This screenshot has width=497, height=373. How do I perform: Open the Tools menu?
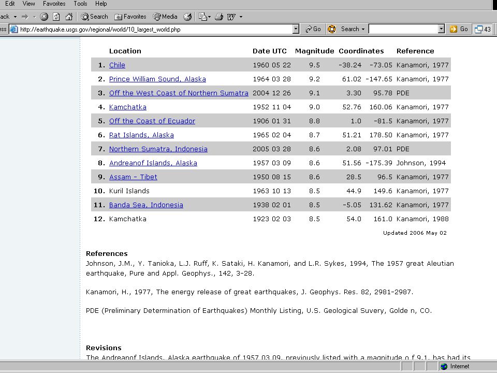pyautogui.click(x=80, y=4)
